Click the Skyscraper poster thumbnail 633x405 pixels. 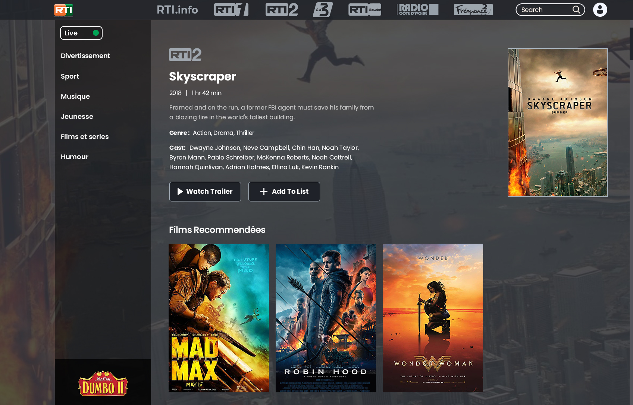point(558,122)
